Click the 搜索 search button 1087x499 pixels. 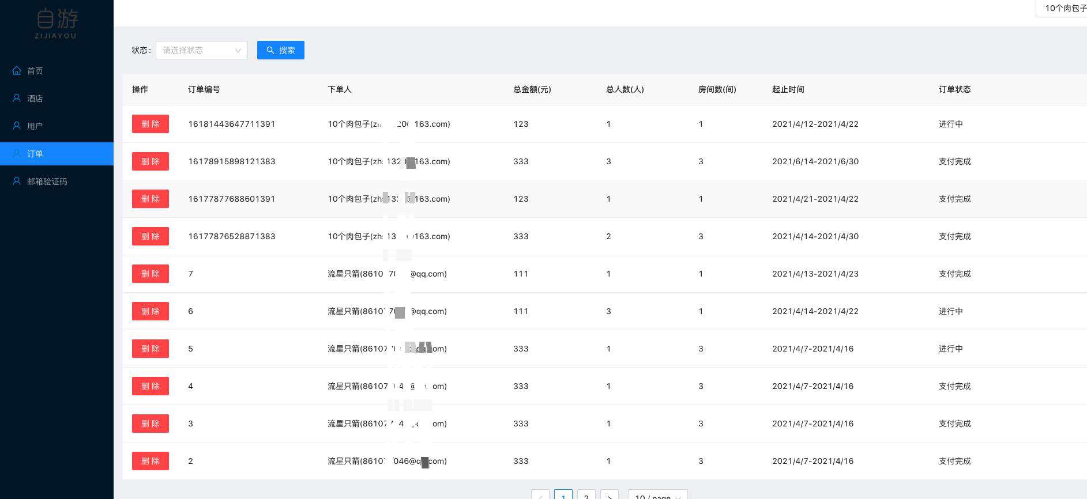(x=281, y=50)
